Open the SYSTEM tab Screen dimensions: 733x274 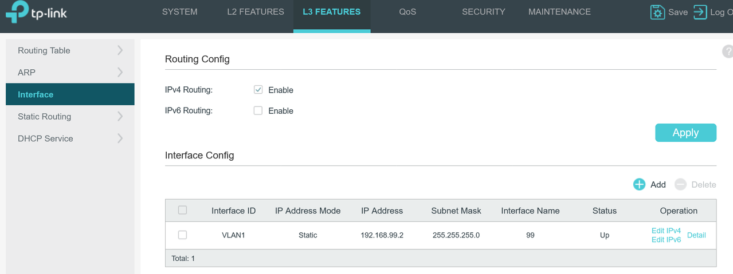coord(179,12)
